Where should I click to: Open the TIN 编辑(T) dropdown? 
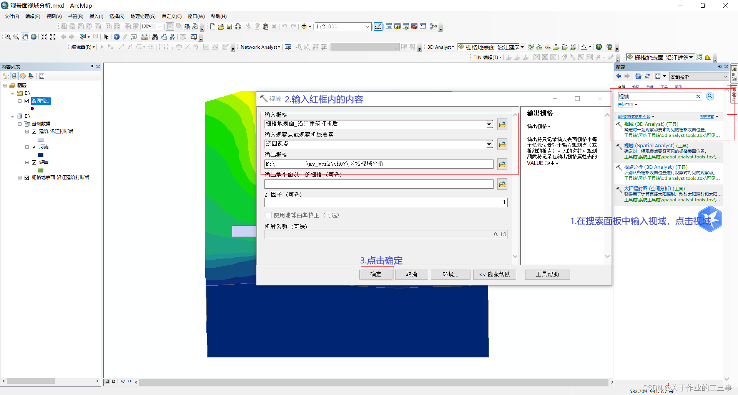point(487,57)
